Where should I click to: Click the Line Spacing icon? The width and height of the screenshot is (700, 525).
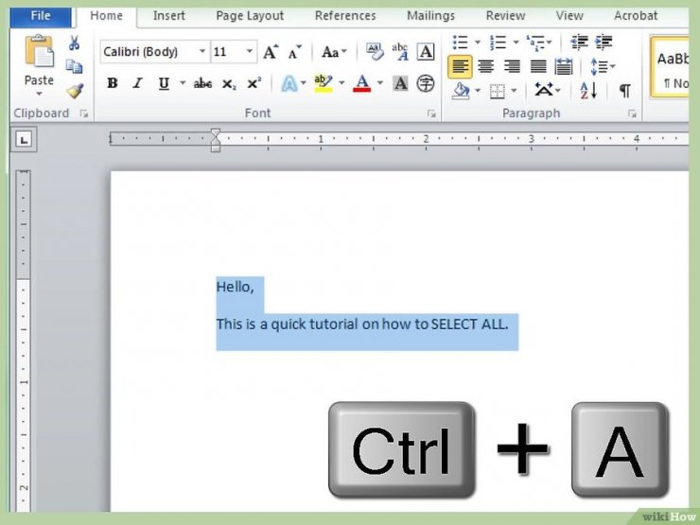click(599, 67)
